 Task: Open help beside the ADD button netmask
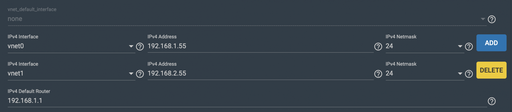coord(469,47)
